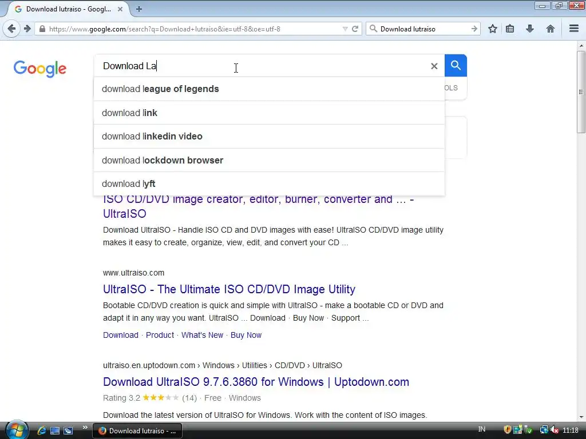The width and height of the screenshot is (586, 439).
Task: Click the muted volume tray icon
Action: (x=554, y=430)
